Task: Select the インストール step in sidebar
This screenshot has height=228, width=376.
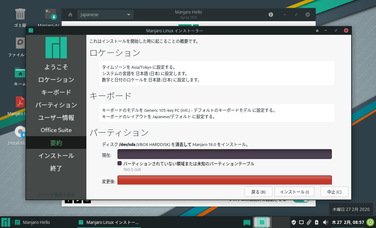Action: 56,155
